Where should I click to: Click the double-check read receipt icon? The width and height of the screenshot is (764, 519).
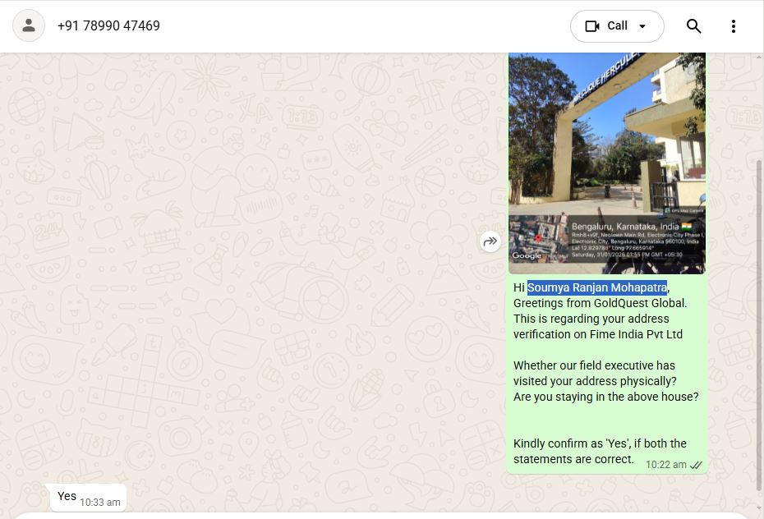pyautogui.click(x=696, y=465)
